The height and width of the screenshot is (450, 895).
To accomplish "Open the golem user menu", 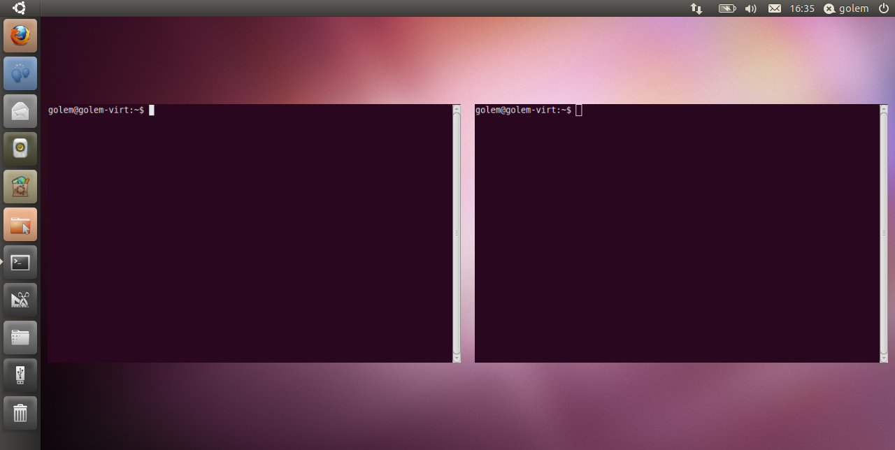I will point(846,8).
